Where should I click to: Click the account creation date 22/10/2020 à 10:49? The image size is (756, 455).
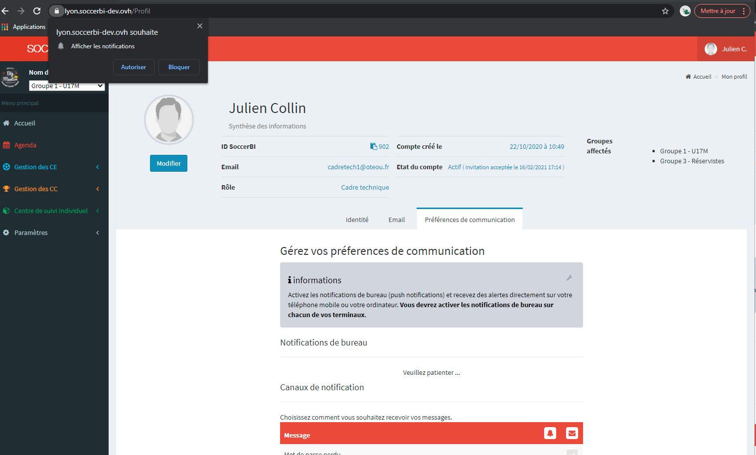pyautogui.click(x=537, y=146)
